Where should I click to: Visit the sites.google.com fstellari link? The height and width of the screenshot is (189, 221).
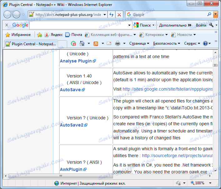168,89
